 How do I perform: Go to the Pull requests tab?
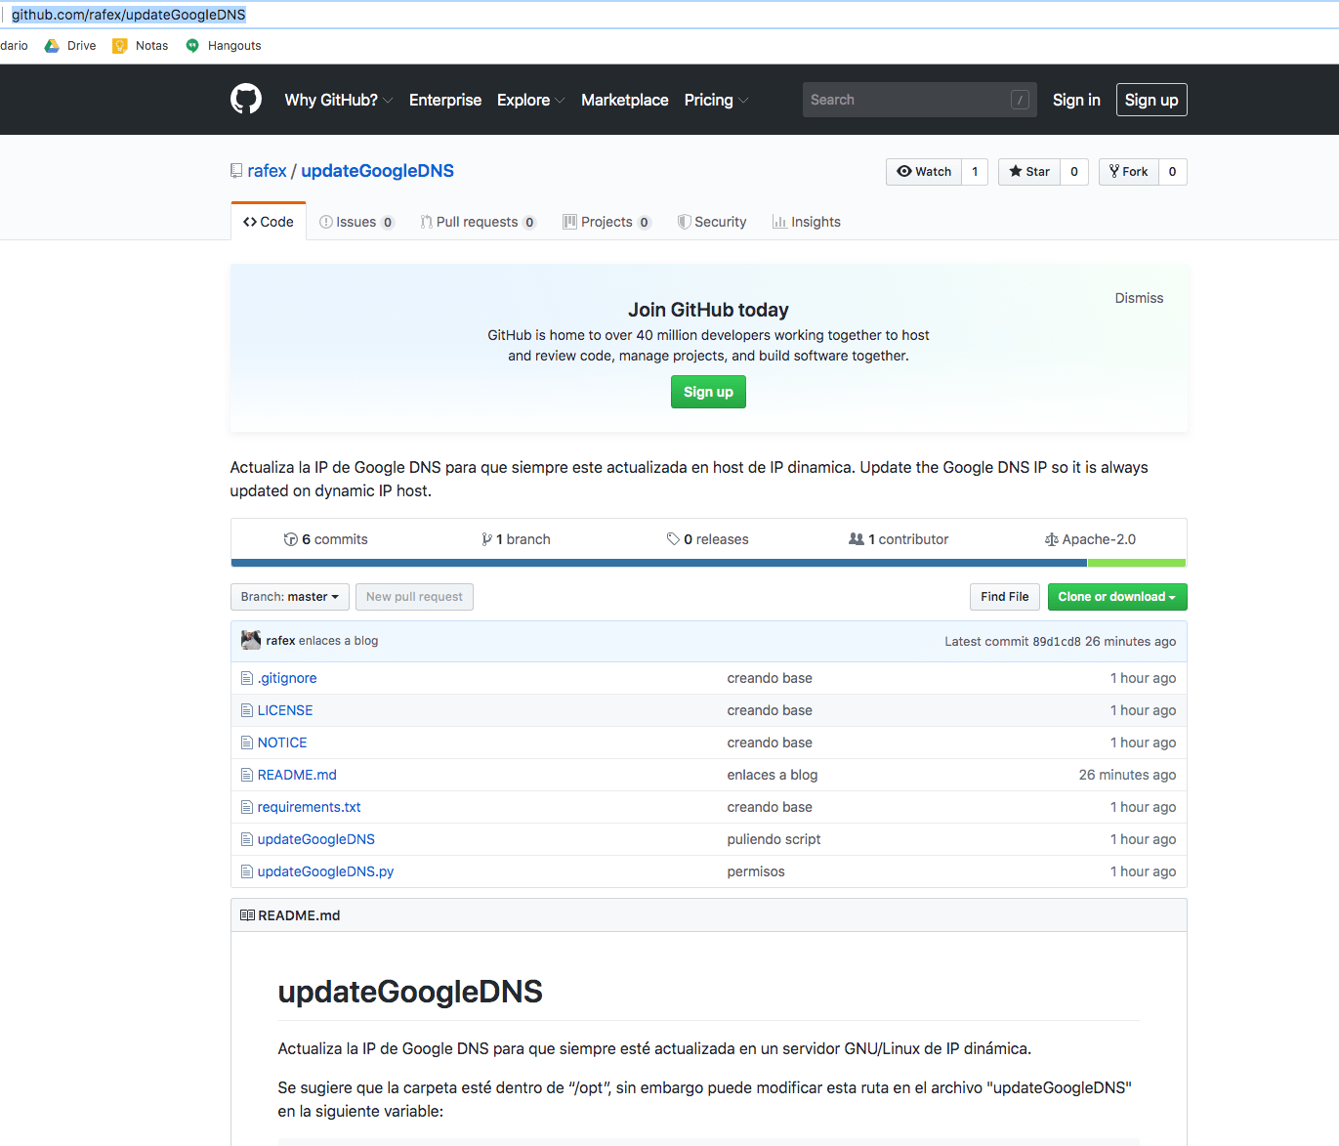click(478, 222)
